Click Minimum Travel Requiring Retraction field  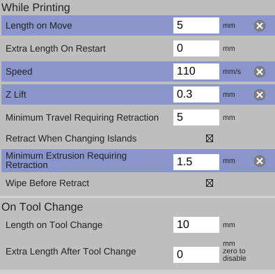196,117
